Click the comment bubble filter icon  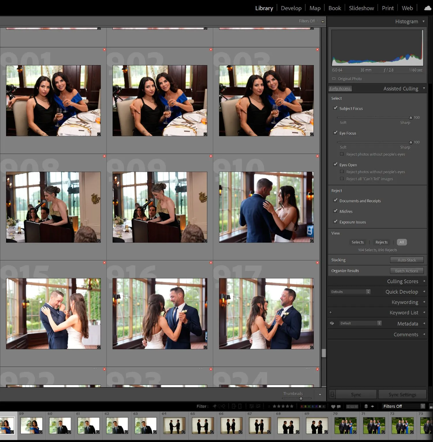coord(338,406)
